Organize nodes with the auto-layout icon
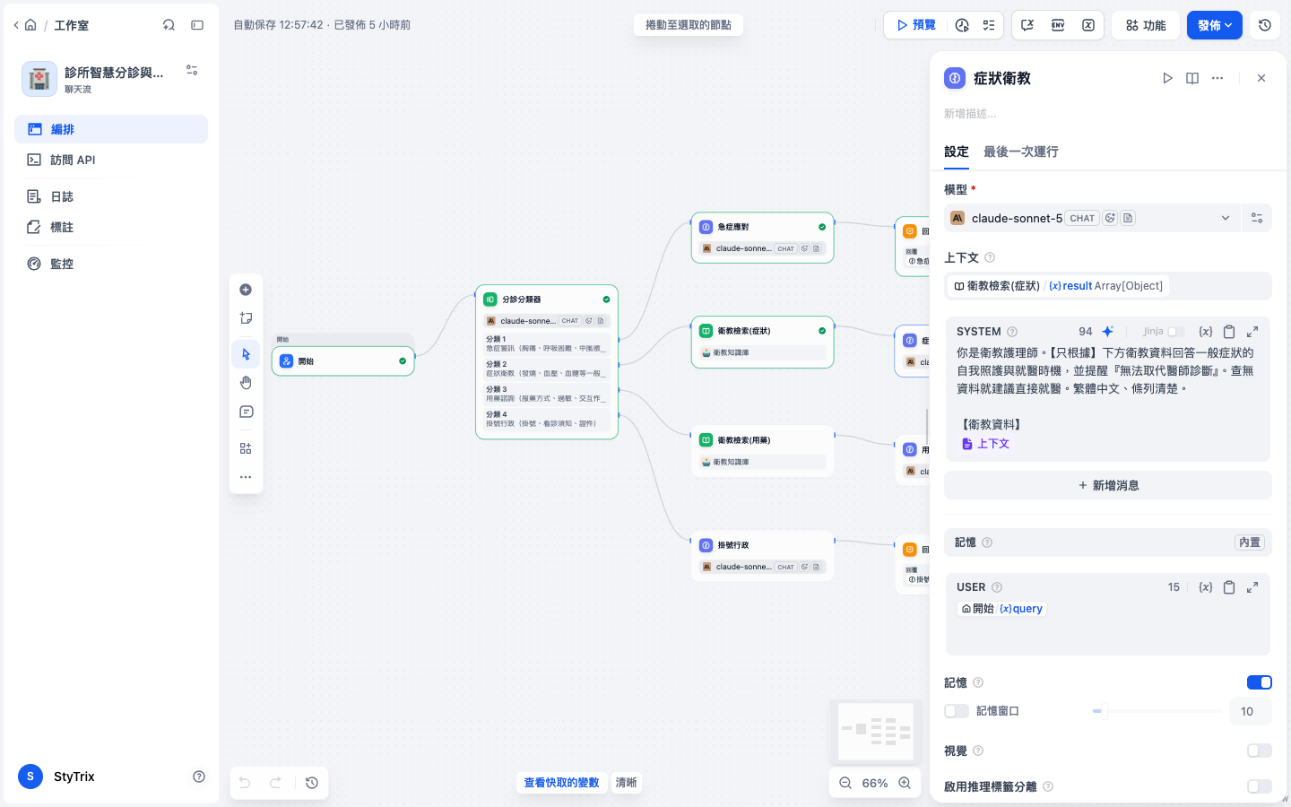This screenshot has height=807, width=1291. point(246,448)
